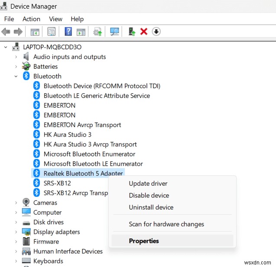Click the Human Interface Devices icon
Screen dimensions: 276x267
click(x=26, y=251)
